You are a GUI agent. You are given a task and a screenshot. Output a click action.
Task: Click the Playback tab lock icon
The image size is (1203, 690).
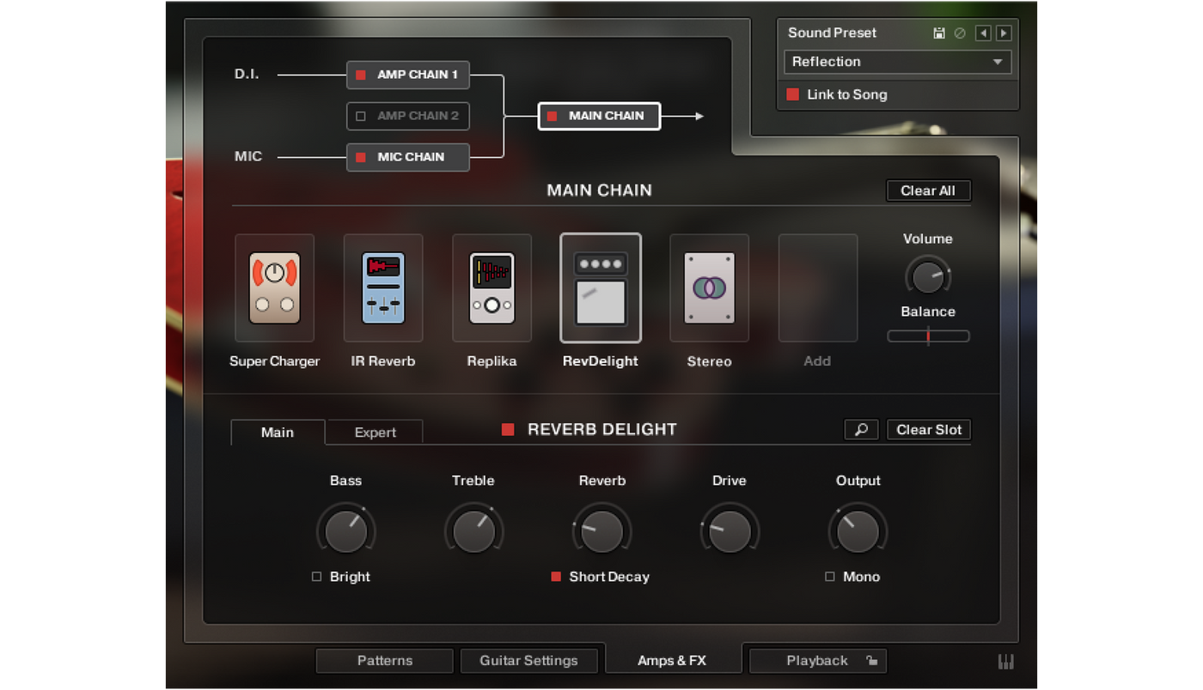(871, 661)
